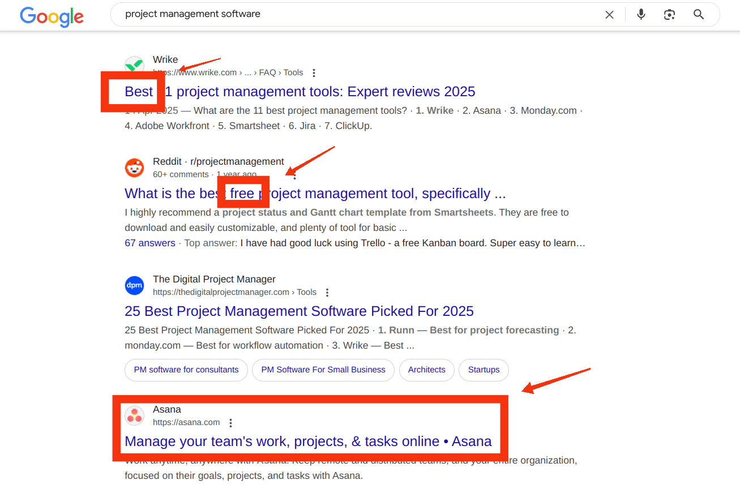The height and width of the screenshot is (493, 740).
Task: Open Asana favicon icon
Action: 134,415
